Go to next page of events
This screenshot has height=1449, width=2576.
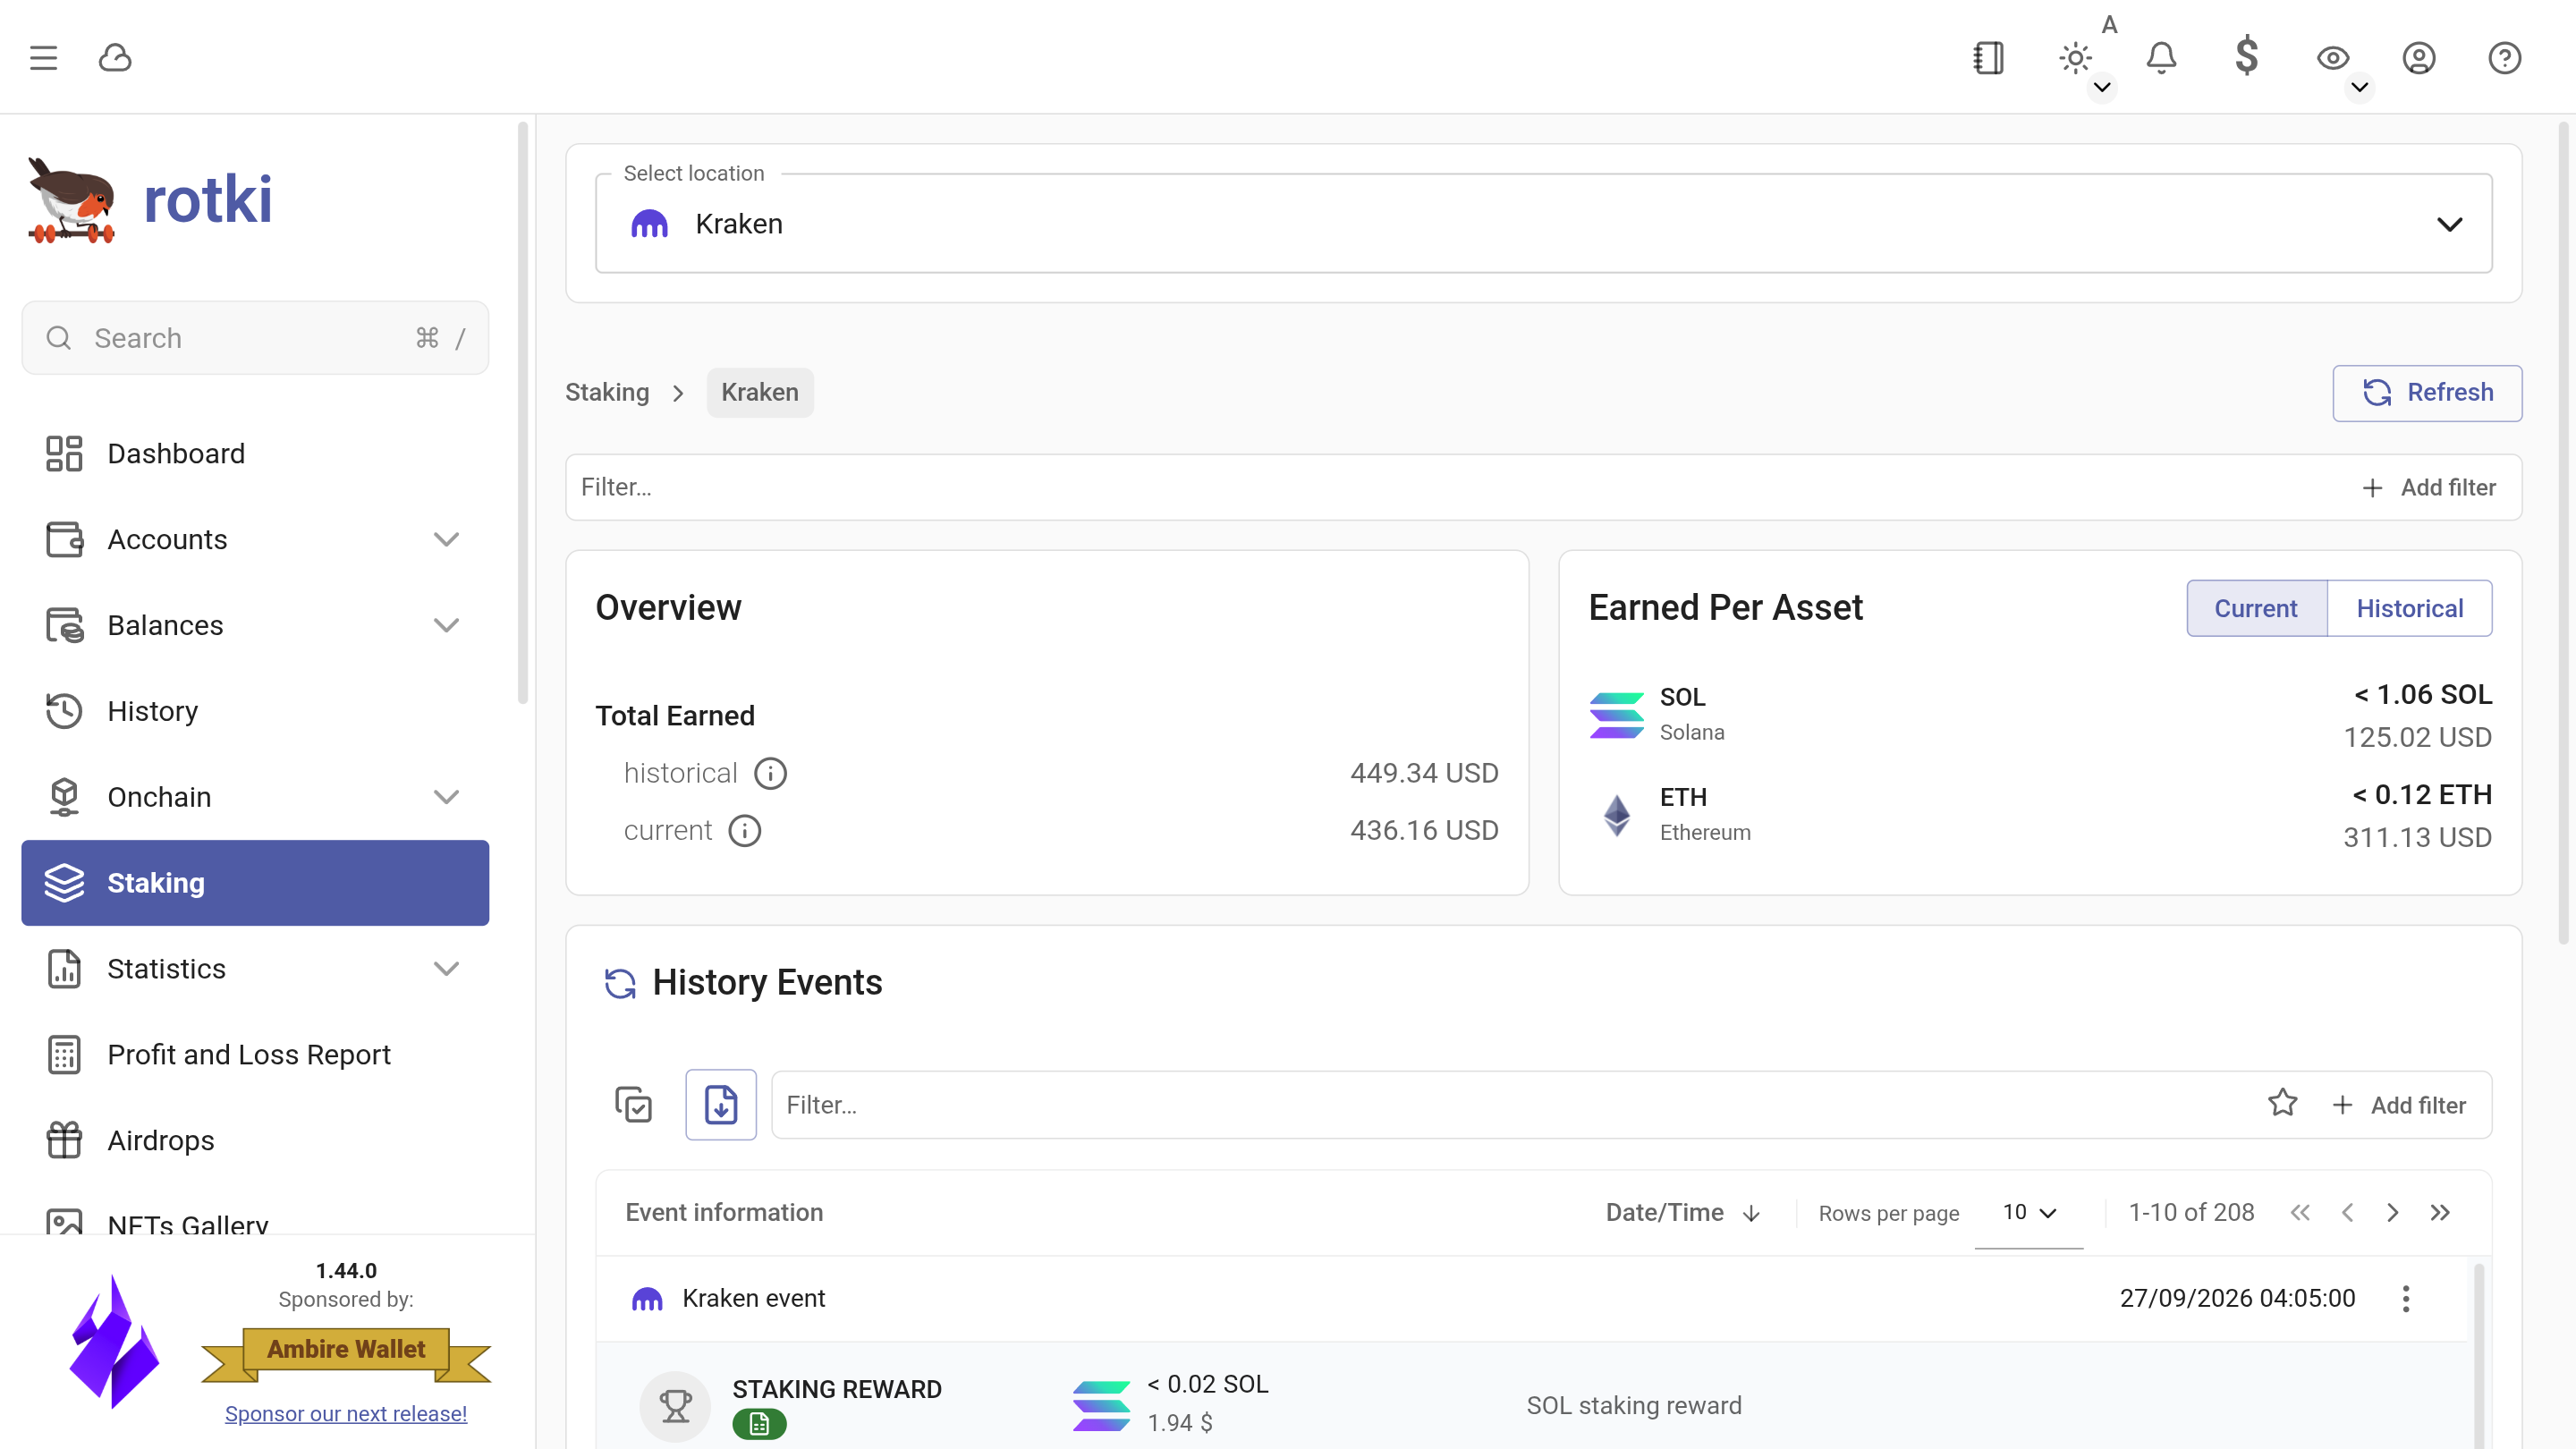click(2393, 1213)
